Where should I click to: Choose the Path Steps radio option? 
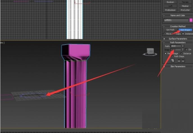pos(172,56)
